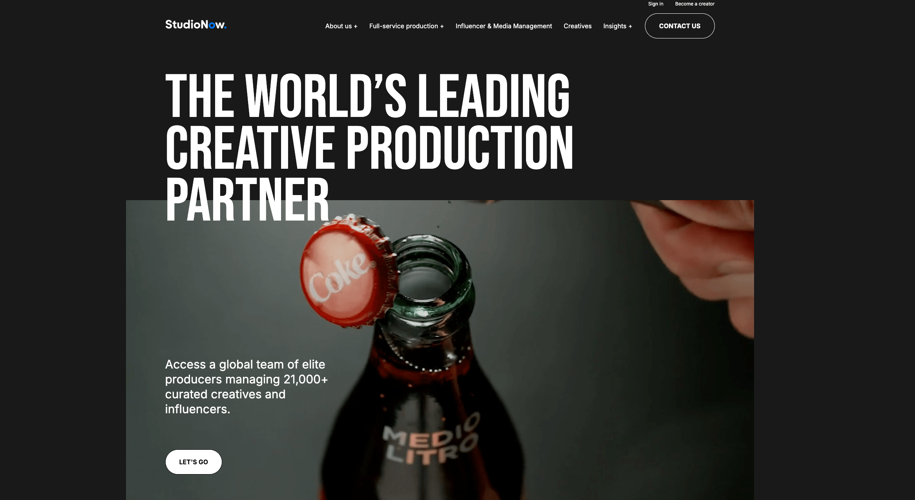
Task: Click the Sign in link
Action: [x=656, y=4]
